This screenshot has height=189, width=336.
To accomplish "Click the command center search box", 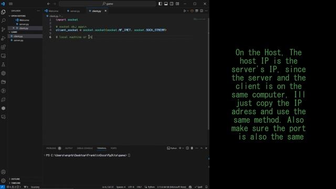I will point(107,4).
